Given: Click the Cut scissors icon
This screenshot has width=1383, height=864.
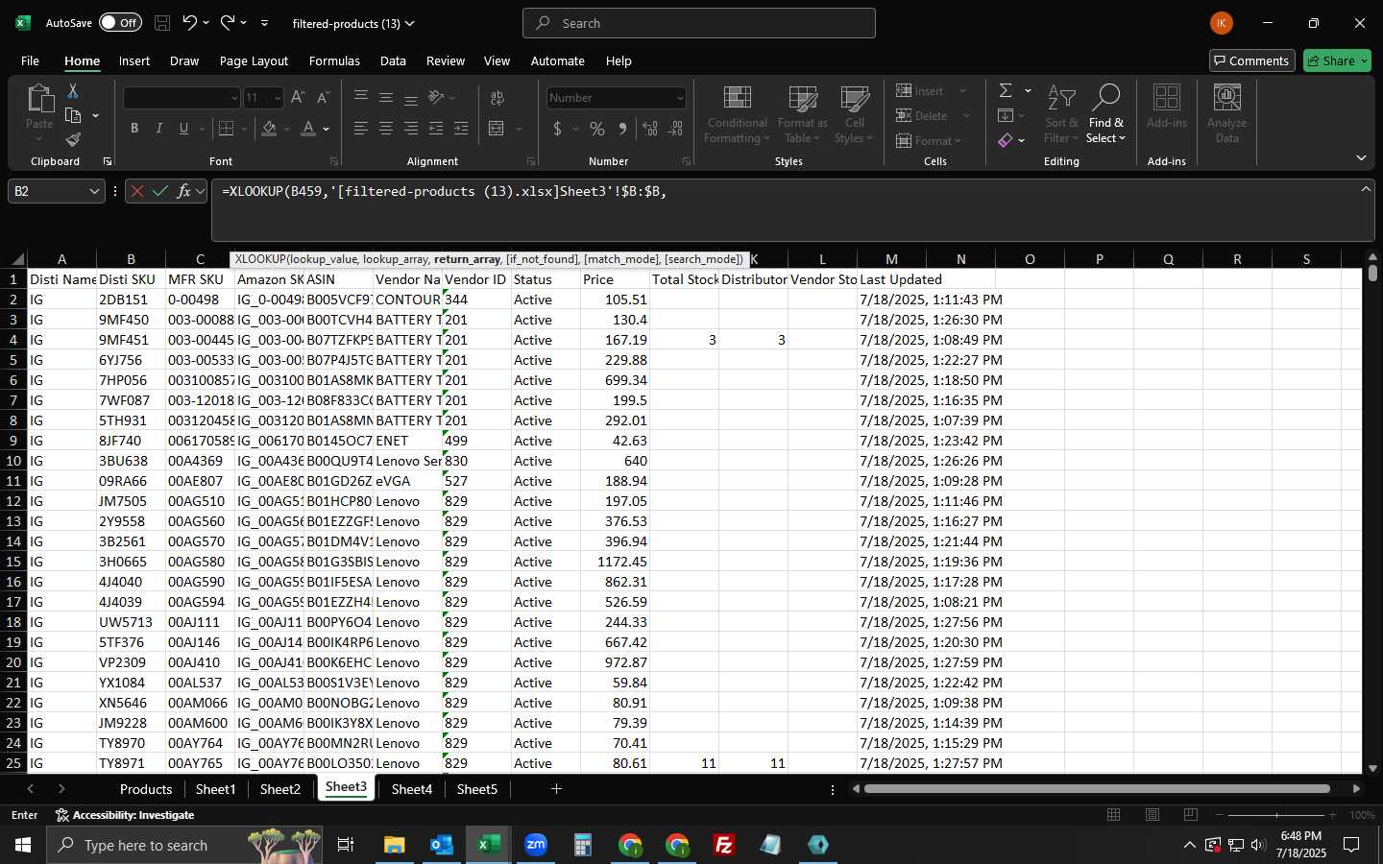Looking at the screenshot, I should [73, 91].
